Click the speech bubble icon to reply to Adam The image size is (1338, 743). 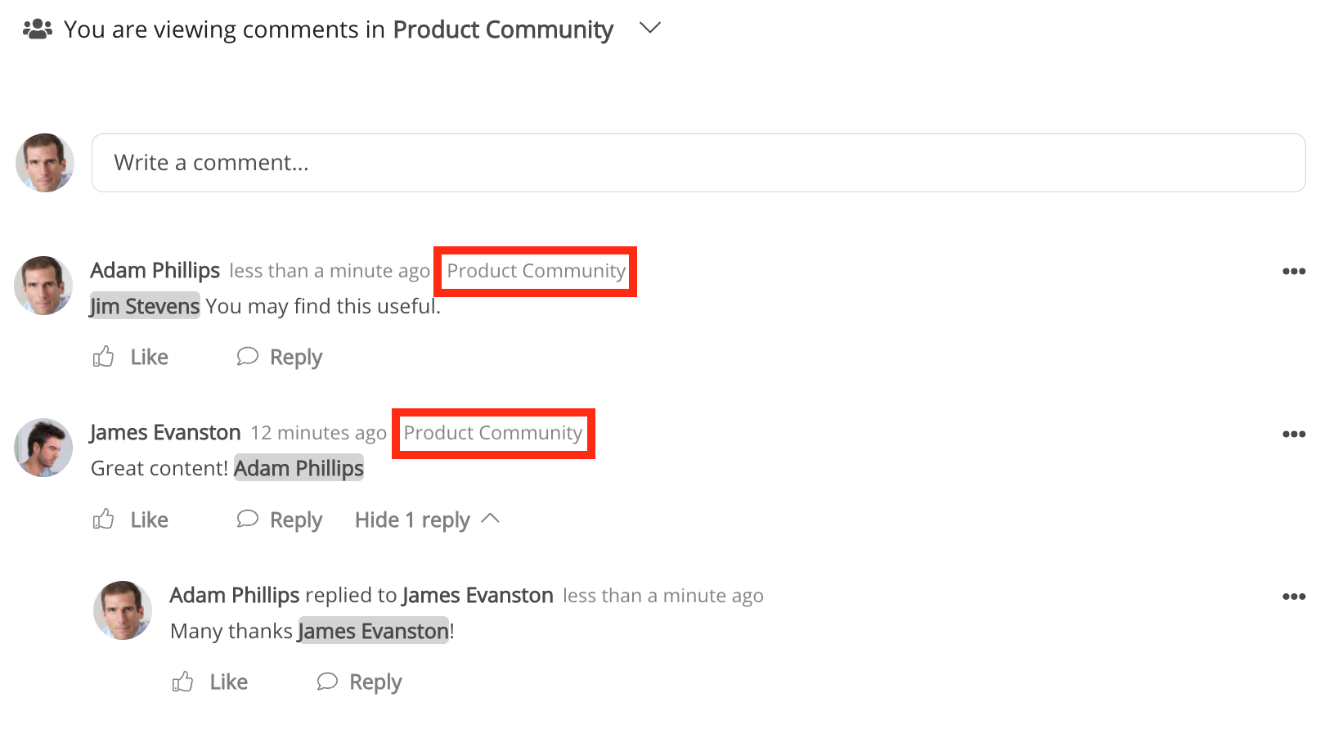pos(248,356)
